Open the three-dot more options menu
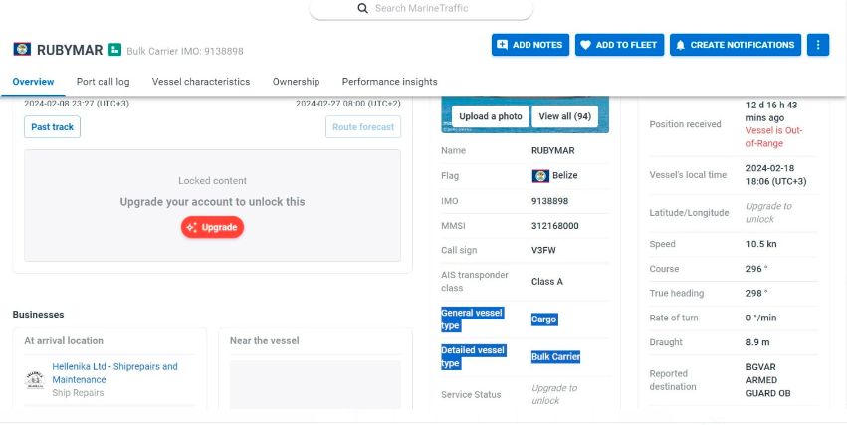 coord(818,45)
